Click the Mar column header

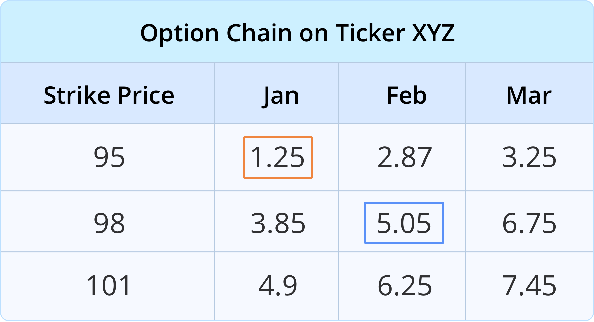(529, 96)
